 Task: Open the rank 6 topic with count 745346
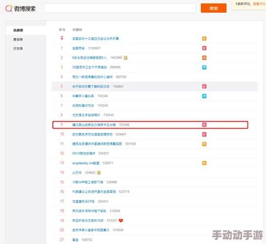pyautogui.click(x=83, y=96)
